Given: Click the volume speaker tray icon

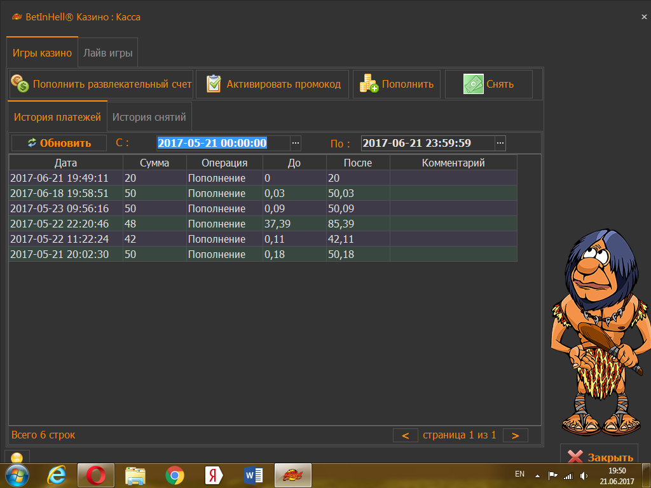Looking at the screenshot, I should [584, 476].
